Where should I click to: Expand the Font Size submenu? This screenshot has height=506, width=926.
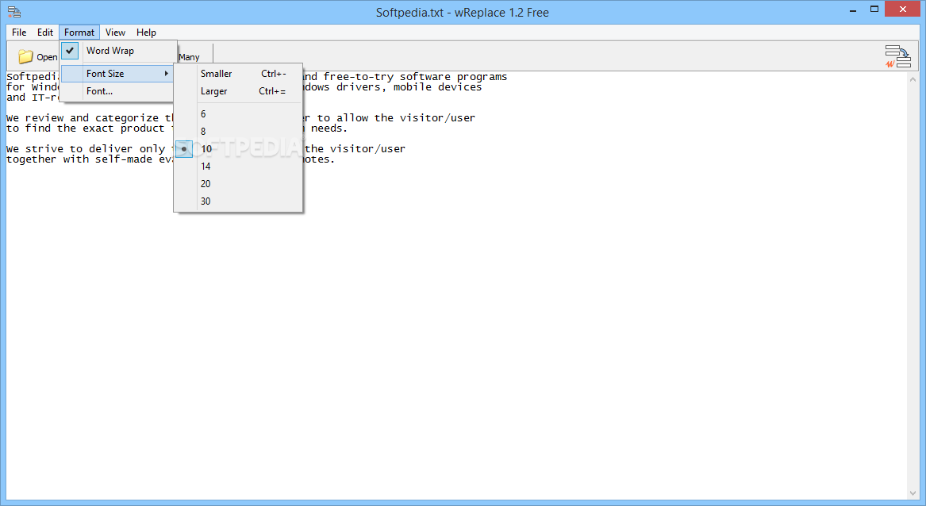coord(117,74)
